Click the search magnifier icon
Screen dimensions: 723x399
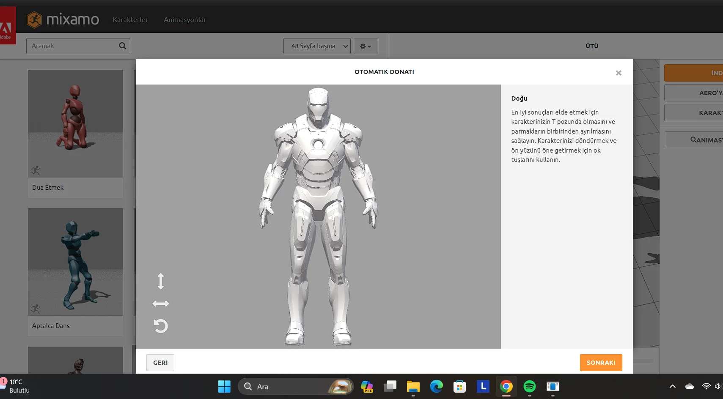pyautogui.click(x=122, y=46)
